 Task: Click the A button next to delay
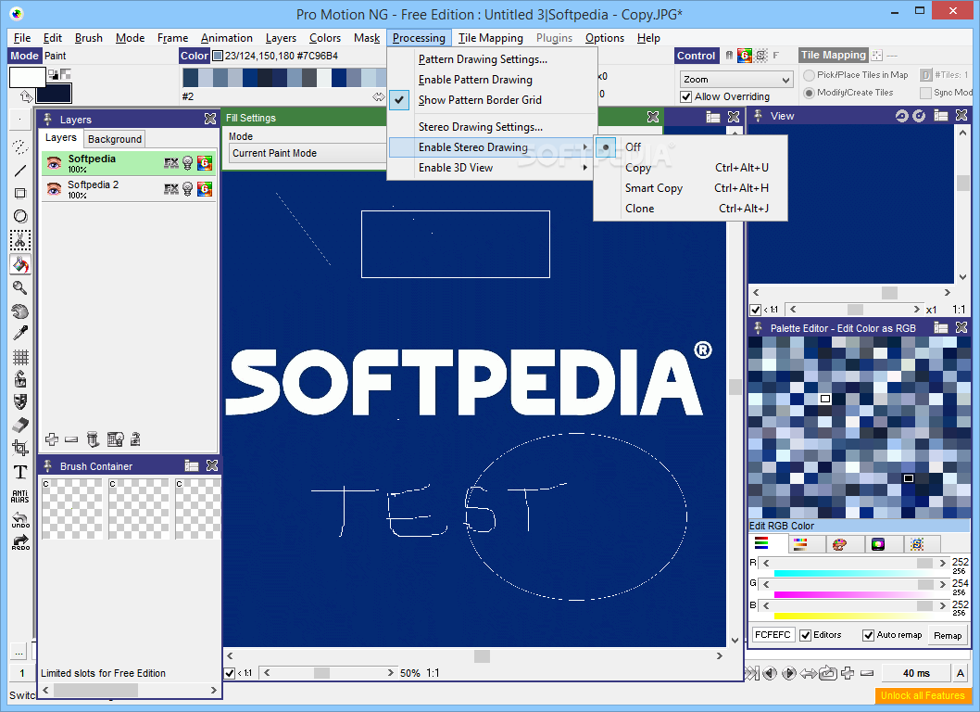pyautogui.click(x=960, y=673)
